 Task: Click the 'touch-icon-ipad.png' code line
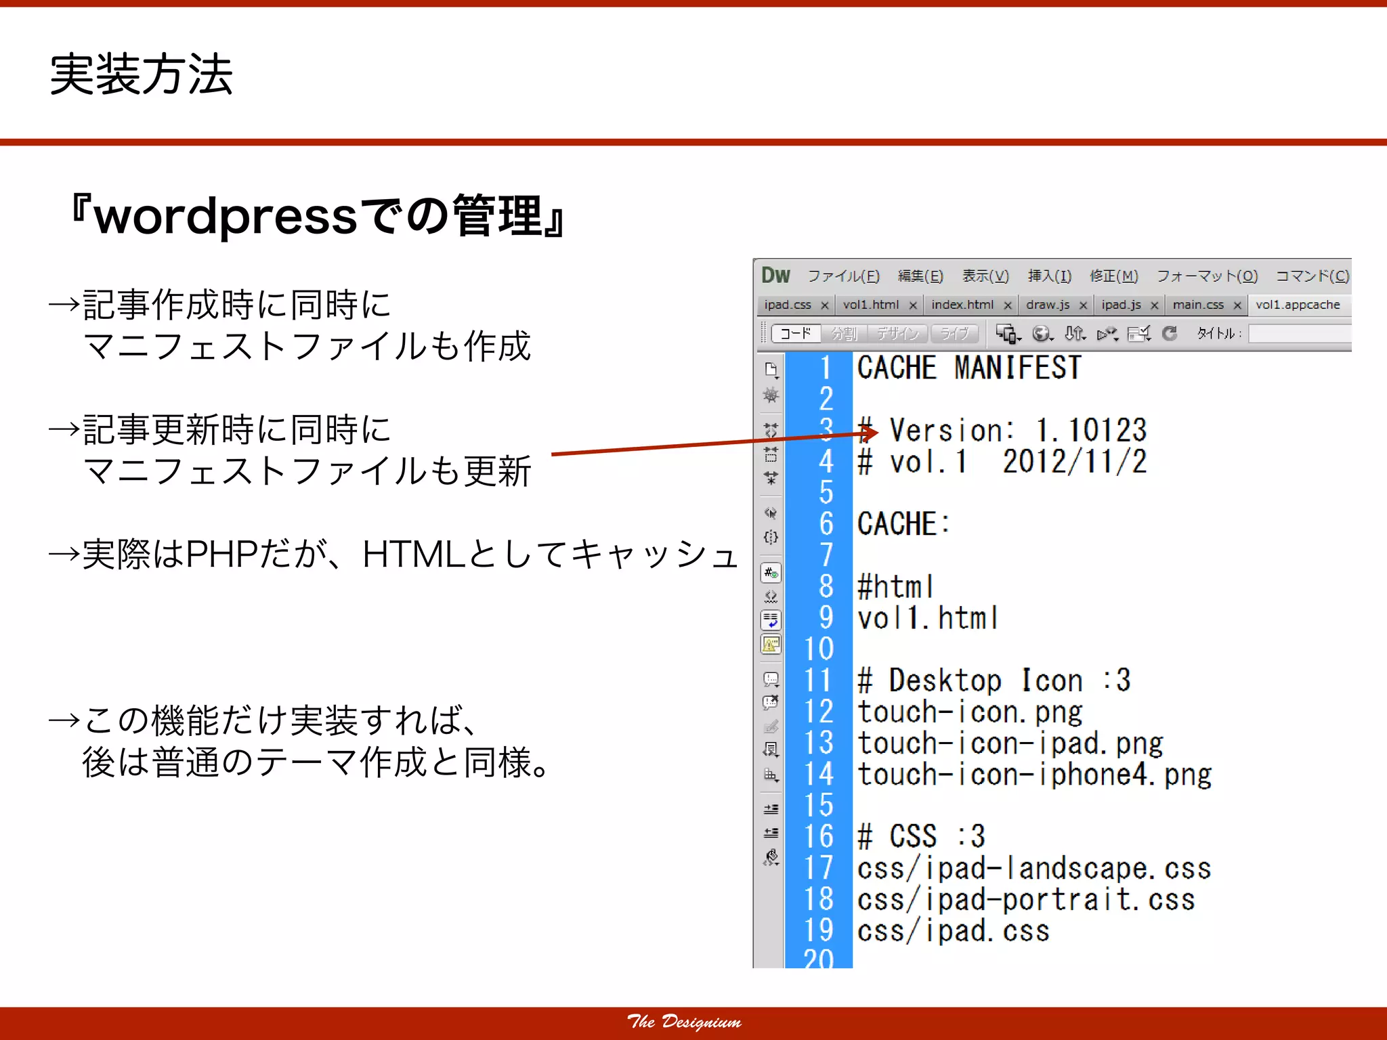coord(1010,744)
